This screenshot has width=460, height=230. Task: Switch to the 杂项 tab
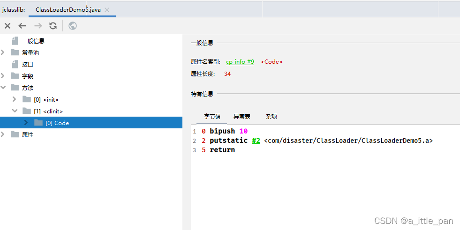pos(271,117)
